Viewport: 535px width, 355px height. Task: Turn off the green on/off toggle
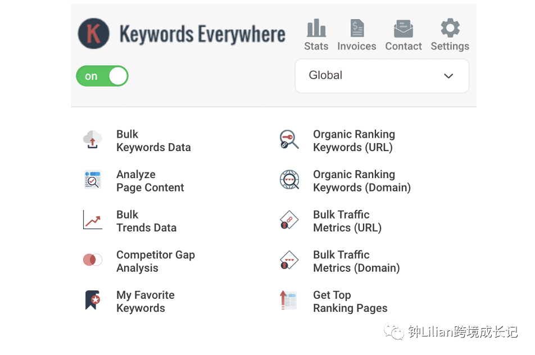click(x=102, y=76)
